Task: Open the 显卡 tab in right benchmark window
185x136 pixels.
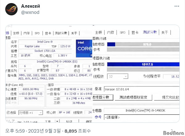Action: [135, 33]
